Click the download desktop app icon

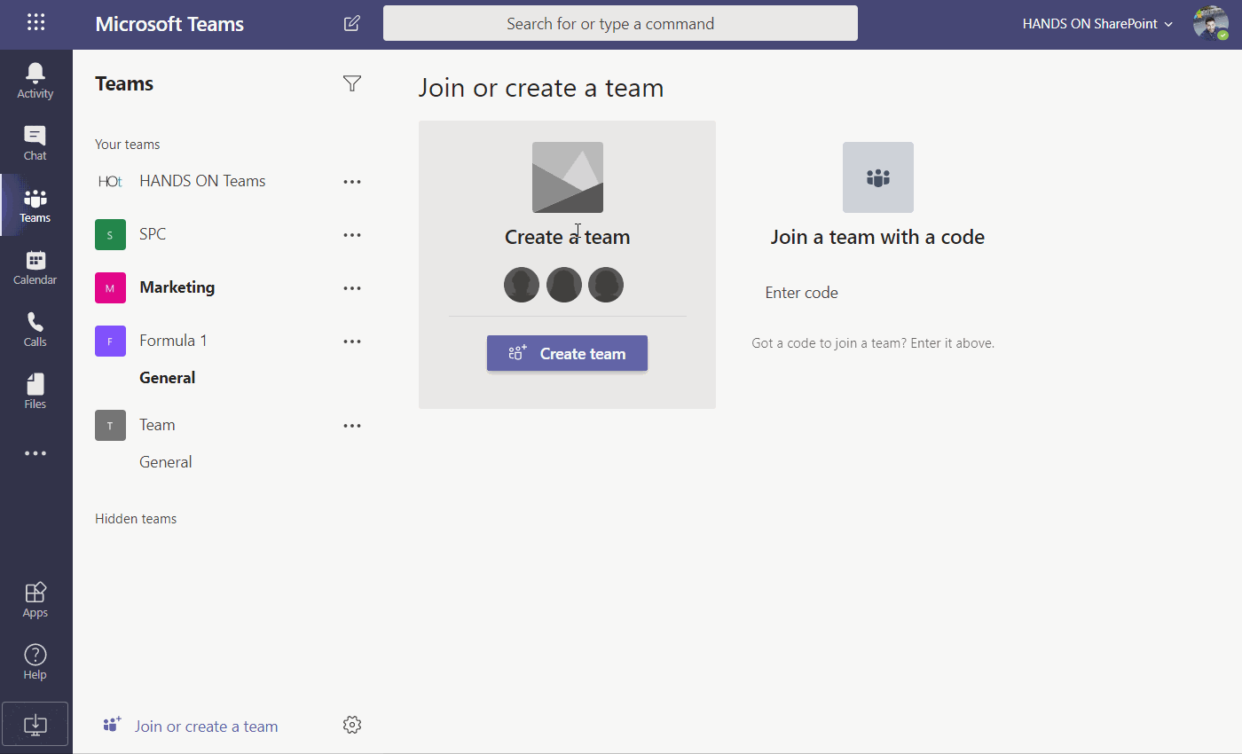(x=35, y=724)
